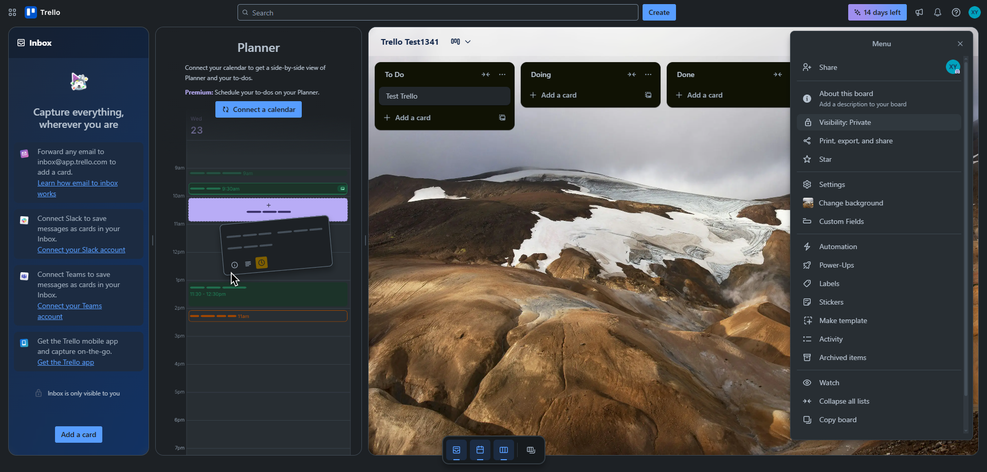Screen dimensions: 987x472
Task: Click the 14 days left button
Action: (x=878, y=12)
